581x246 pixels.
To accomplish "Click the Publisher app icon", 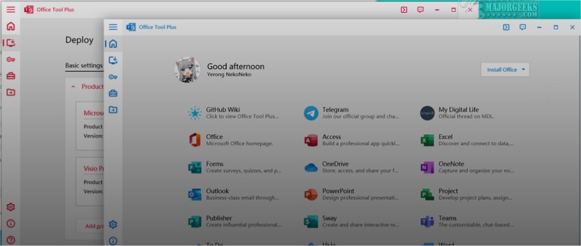I will click(x=195, y=221).
